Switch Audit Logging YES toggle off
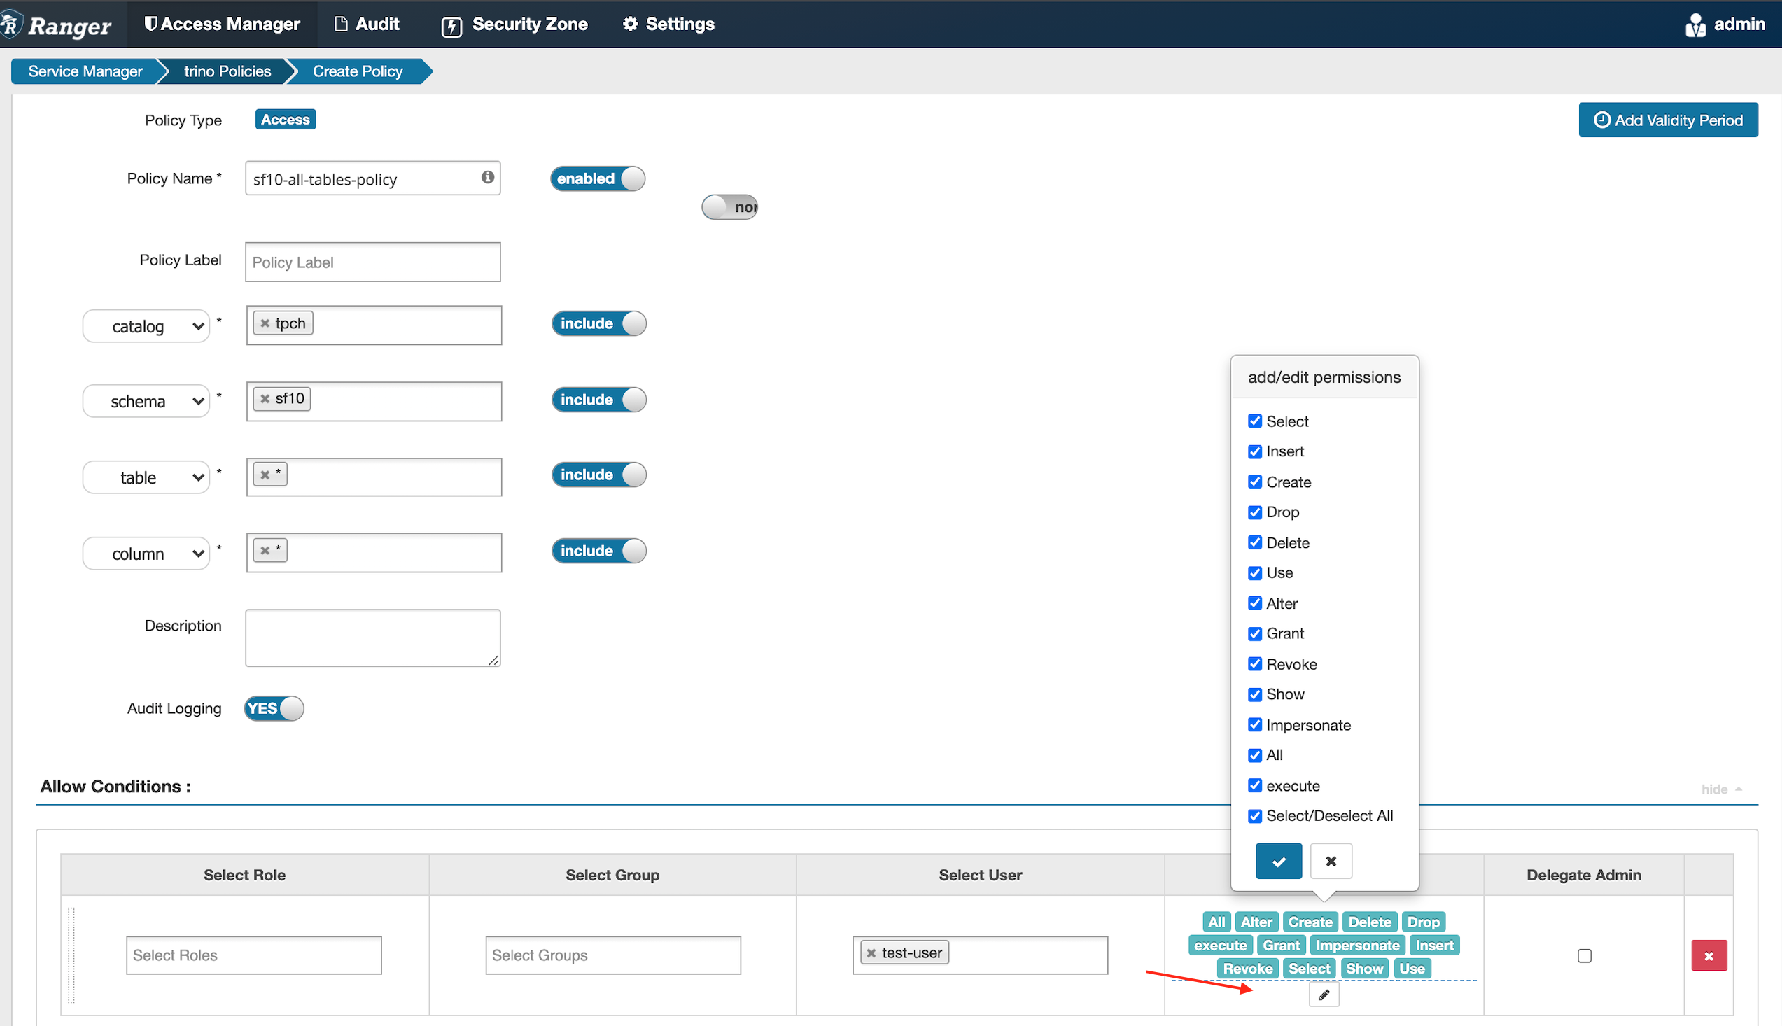 tap(274, 708)
